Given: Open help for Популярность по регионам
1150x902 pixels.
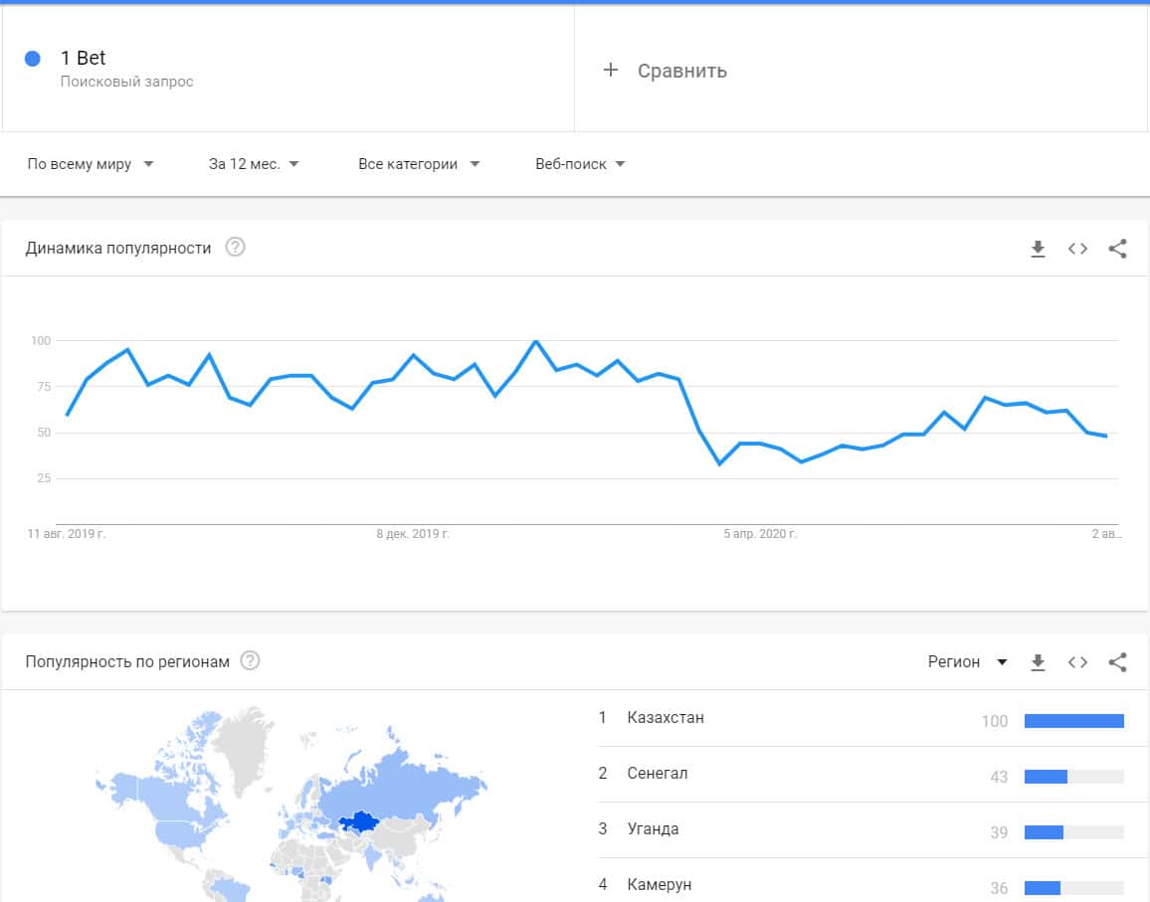Looking at the screenshot, I should click(250, 661).
